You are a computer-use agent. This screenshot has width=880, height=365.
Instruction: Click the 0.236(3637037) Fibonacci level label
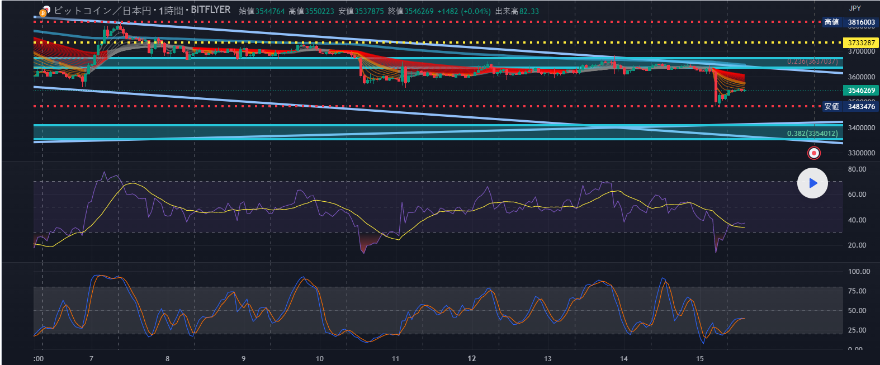(x=812, y=61)
